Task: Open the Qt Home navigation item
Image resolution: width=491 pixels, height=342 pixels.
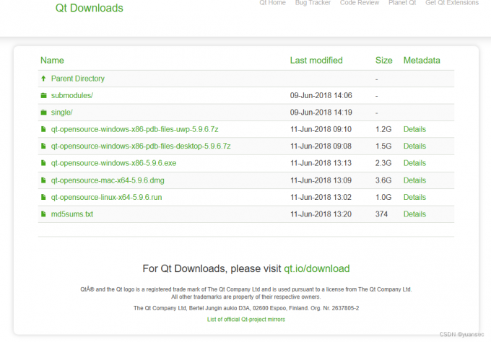Action: [x=272, y=3]
